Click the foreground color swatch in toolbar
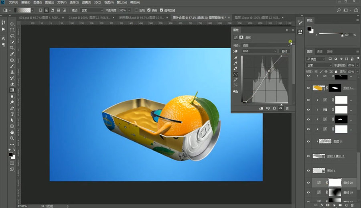361x208 pixels. (10, 155)
